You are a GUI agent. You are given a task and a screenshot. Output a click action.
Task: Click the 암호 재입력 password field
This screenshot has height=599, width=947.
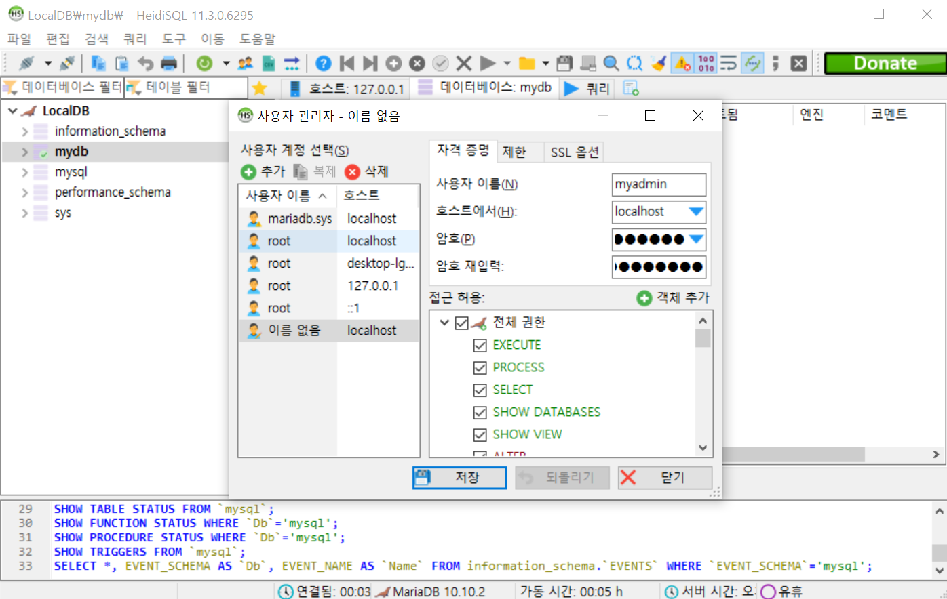(x=659, y=267)
